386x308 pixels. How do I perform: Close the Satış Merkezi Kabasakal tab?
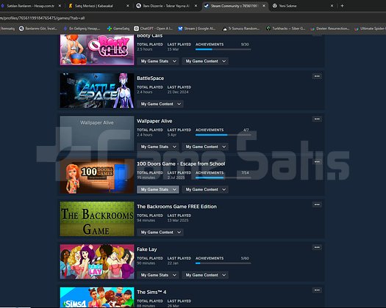tap(128, 6)
